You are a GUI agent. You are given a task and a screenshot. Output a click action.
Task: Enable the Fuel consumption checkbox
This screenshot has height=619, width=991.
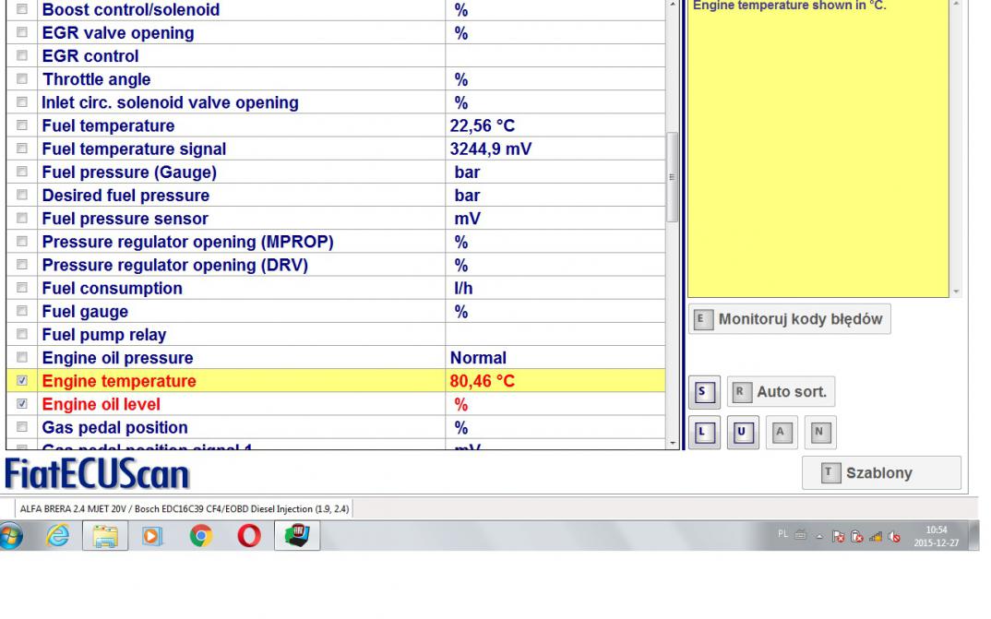22,288
